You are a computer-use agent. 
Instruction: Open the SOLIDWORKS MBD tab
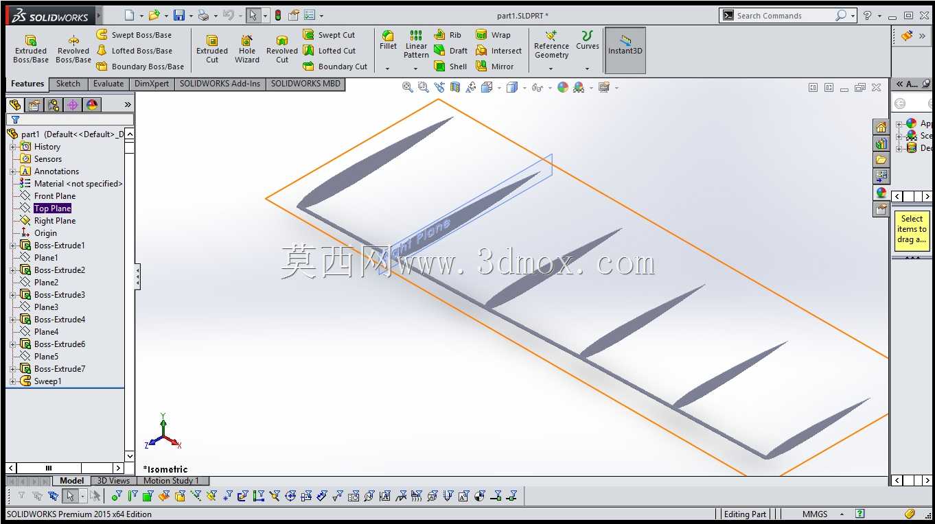pyautogui.click(x=305, y=84)
